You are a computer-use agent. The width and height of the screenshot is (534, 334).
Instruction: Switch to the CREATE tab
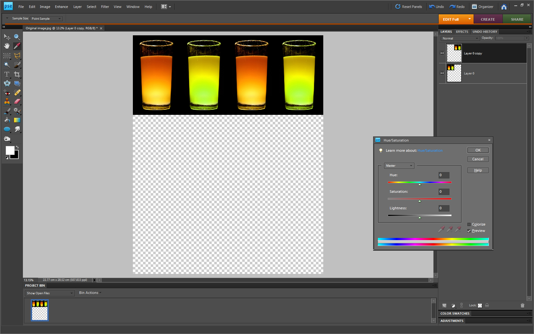[488, 19]
